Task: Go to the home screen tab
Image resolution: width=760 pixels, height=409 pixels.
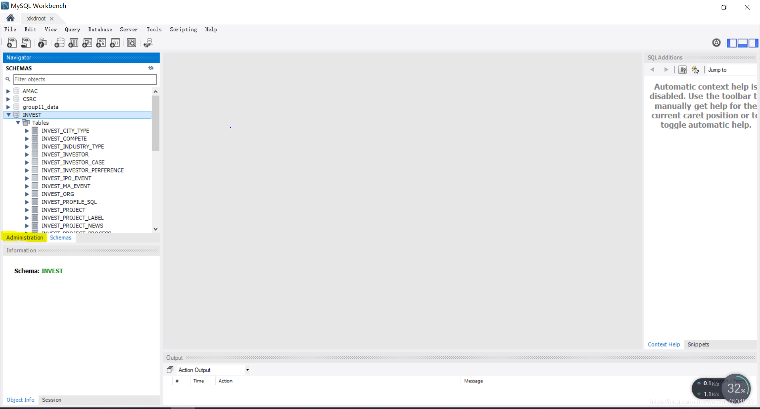Action: click(x=11, y=18)
